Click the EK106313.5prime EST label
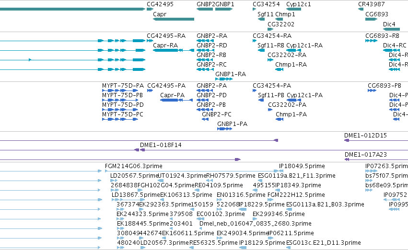Viewport: 408px width, 250px height. tap(186, 195)
